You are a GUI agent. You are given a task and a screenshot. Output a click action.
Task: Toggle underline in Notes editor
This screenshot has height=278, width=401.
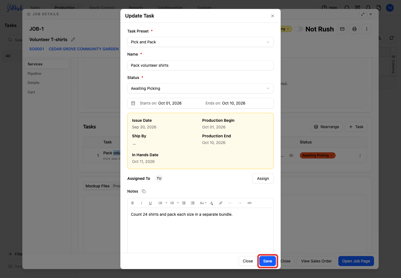point(150,203)
